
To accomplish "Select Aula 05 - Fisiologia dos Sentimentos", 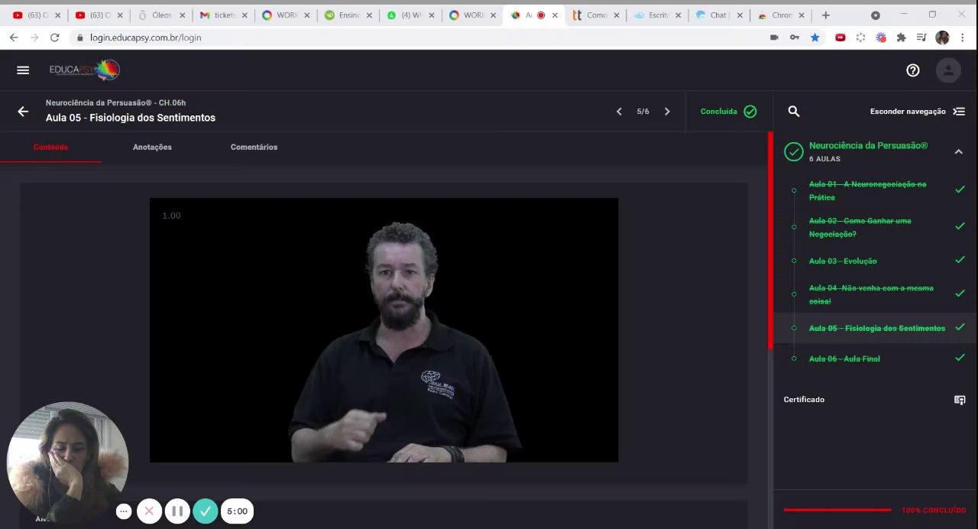I will click(877, 328).
